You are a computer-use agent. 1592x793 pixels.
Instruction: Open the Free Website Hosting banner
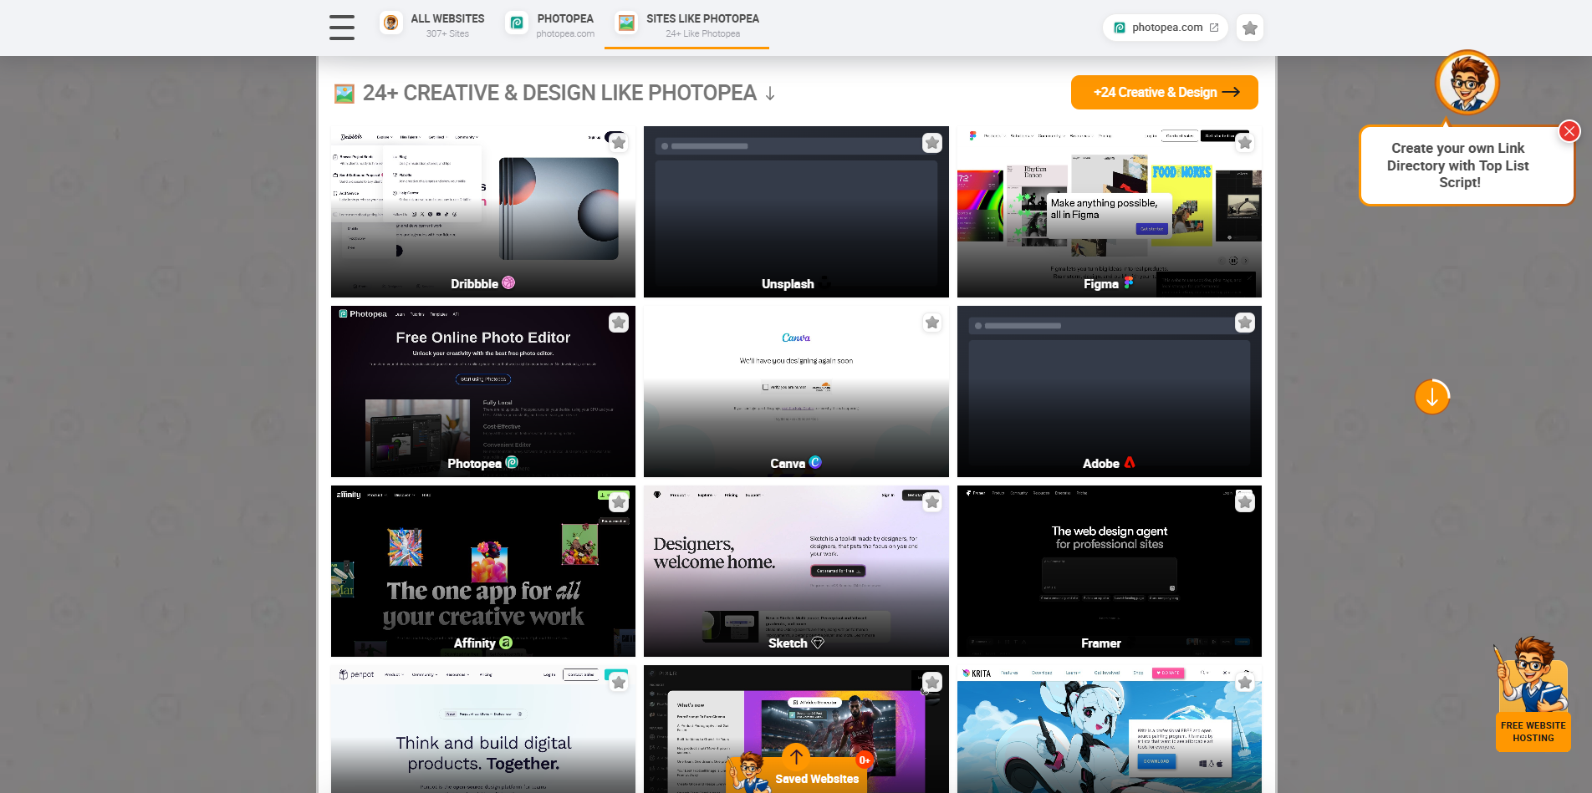click(1533, 732)
